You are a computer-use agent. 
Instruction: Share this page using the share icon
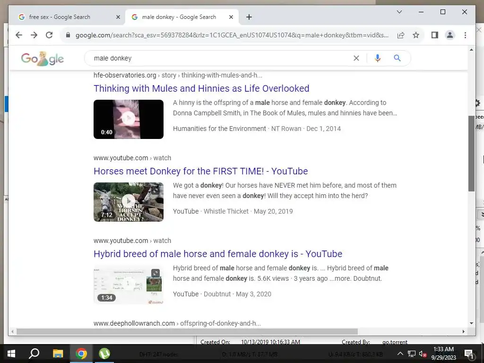click(x=401, y=35)
